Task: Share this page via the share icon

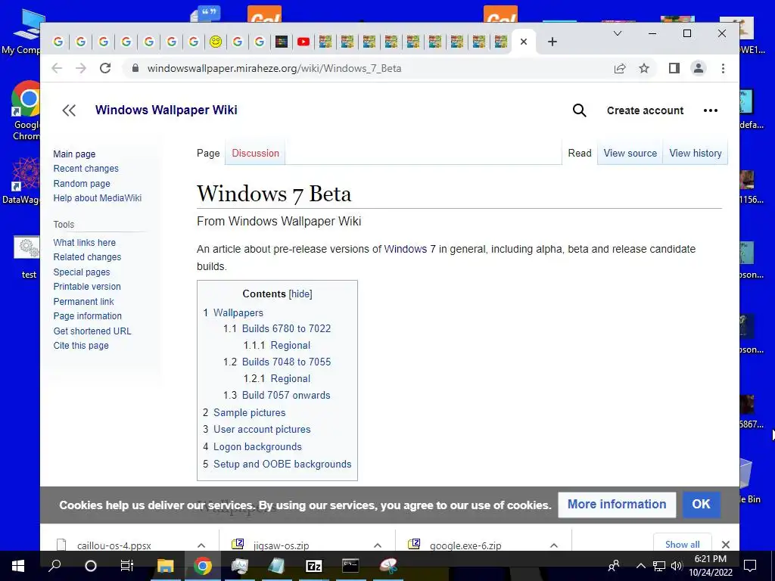Action: pos(620,68)
